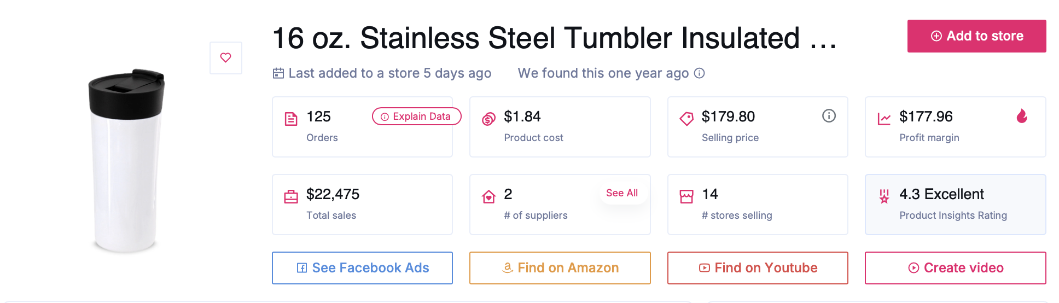
Task: Open the See All suppliers link
Action: point(621,193)
